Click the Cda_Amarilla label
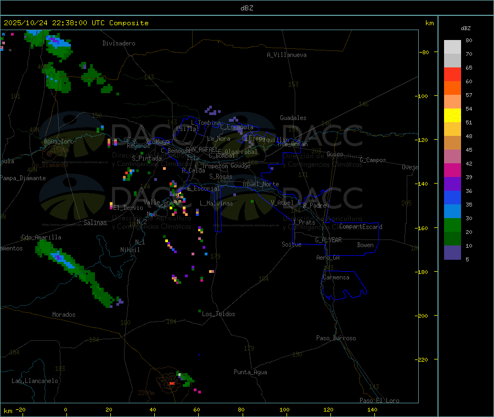The image size is (494, 417). pos(41,237)
